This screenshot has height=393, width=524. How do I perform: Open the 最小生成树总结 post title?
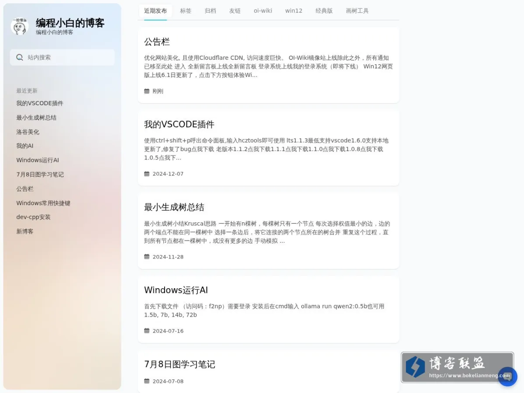[174, 207]
